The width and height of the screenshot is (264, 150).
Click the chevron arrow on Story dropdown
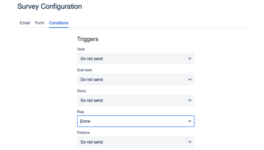190,100
